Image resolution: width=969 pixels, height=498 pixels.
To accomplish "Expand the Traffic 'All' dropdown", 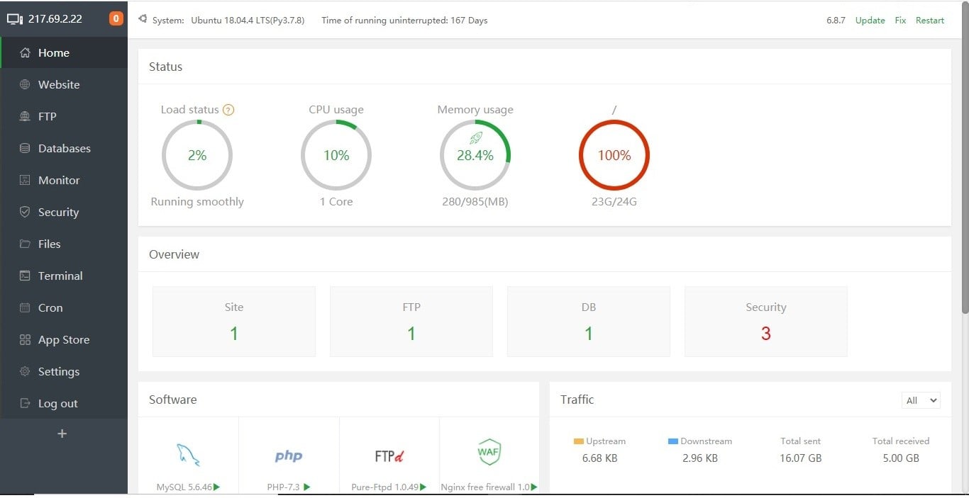I will pyautogui.click(x=921, y=400).
